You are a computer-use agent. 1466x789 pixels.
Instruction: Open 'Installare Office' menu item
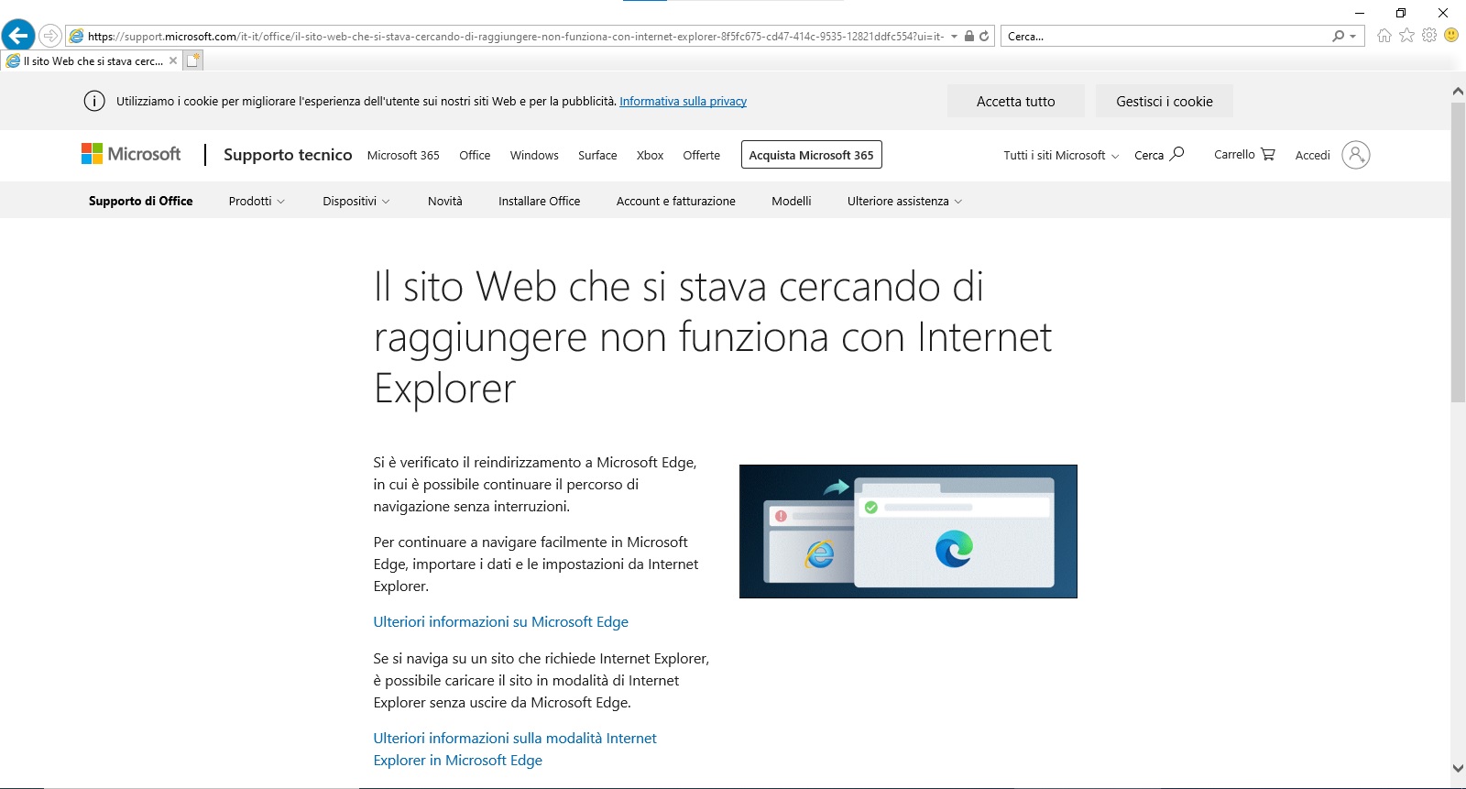coord(539,201)
